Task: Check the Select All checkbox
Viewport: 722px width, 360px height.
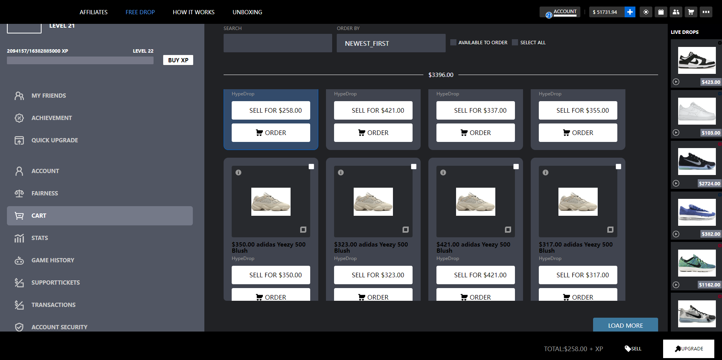Action: point(515,42)
